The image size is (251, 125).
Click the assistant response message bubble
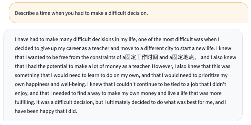click(123, 75)
